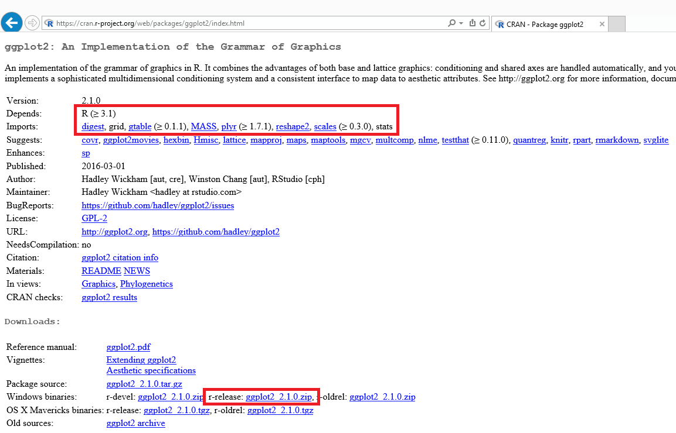Follow the Hmisc link
The width and height of the screenshot is (676, 433).
click(206, 140)
